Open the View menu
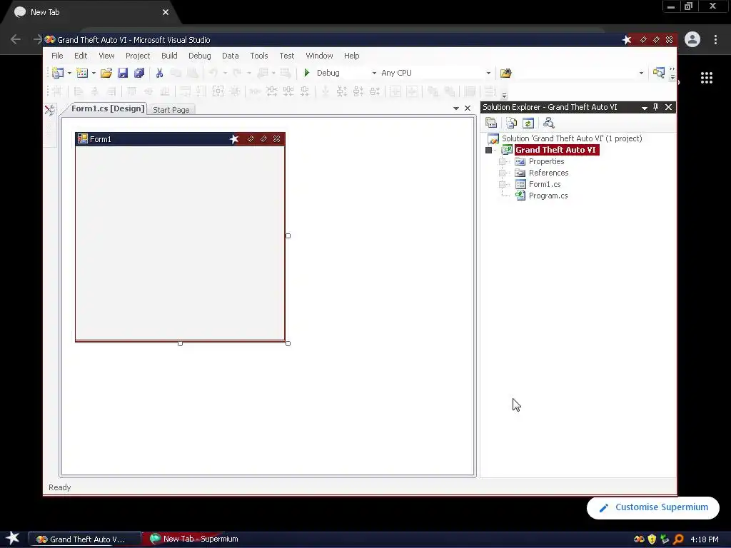731x548 pixels. point(106,56)
